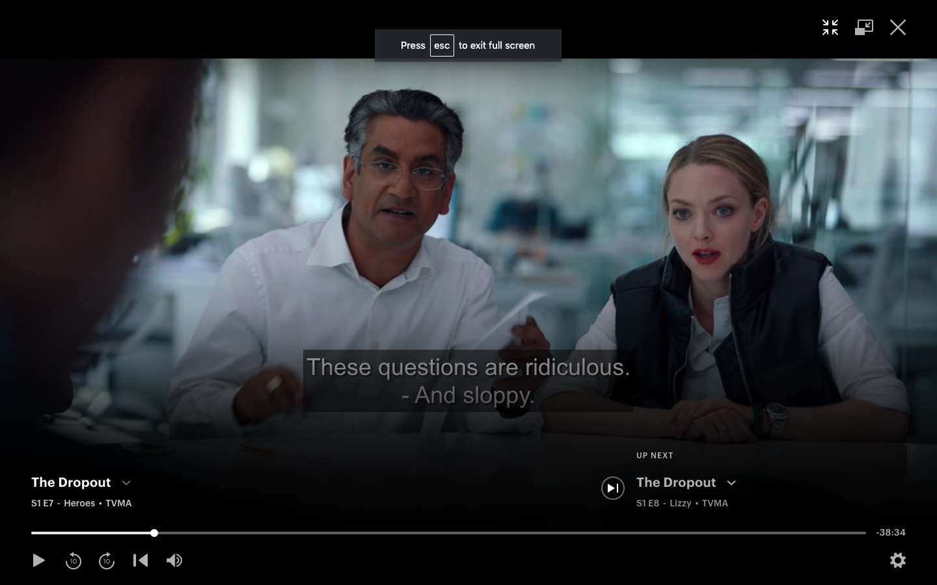Click Up Next title The Dropout
The image size is (937, 585).
[x=676, y=482]
